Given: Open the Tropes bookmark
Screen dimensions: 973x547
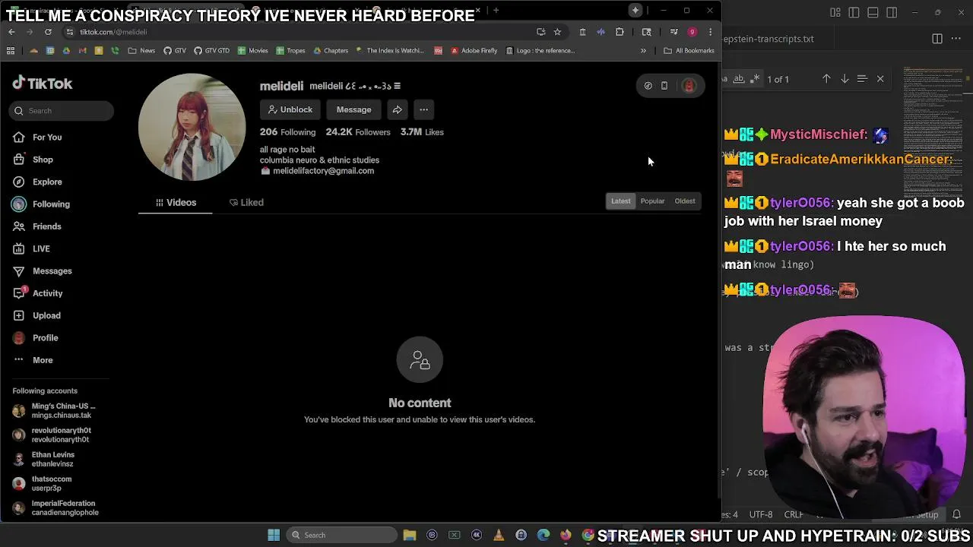Looking at the screenshot, I should [x=291, y=51].
